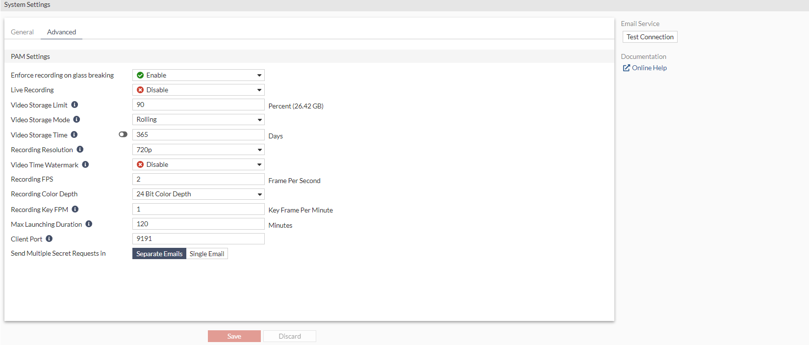Click the external link icon for Online Help

(x=626, y=68)
